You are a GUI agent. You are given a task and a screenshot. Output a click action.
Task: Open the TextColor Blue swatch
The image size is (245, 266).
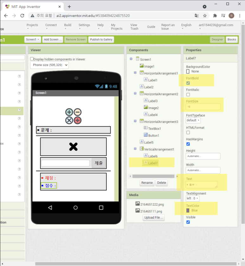[188, 210]
